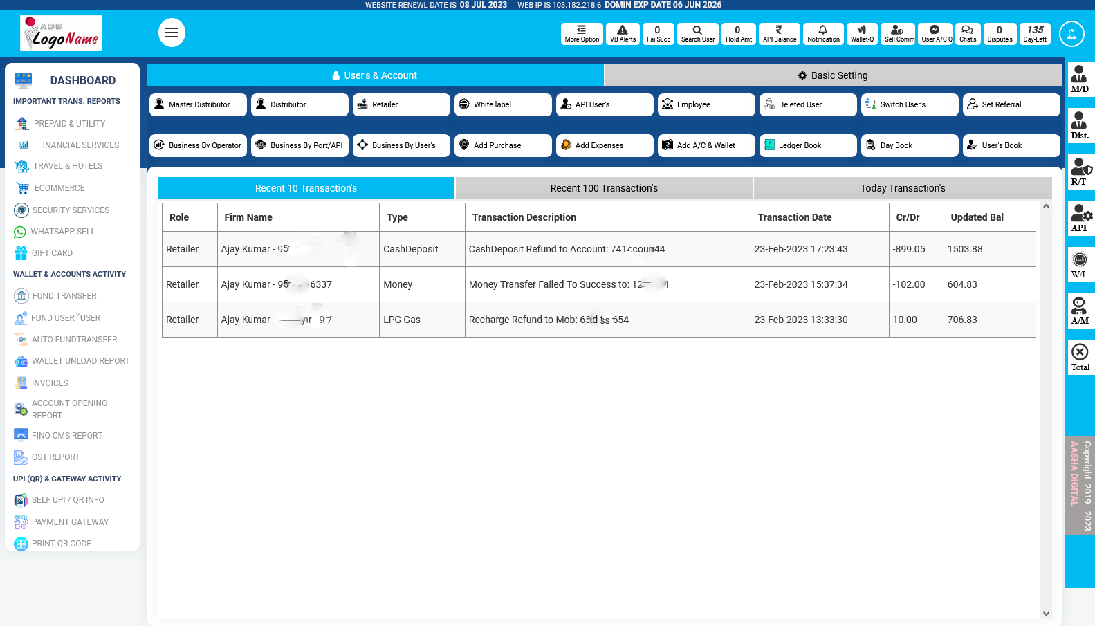The image size is (1095, 626).
Task: Open the Ledger Book button
Action: [x=808, y=145]
